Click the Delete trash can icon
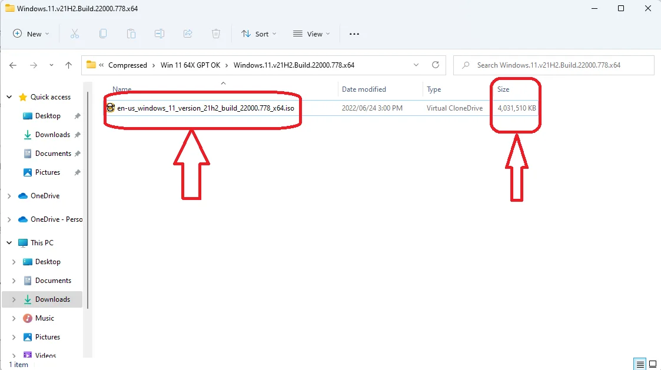661x370 pixels. [216, 34]
